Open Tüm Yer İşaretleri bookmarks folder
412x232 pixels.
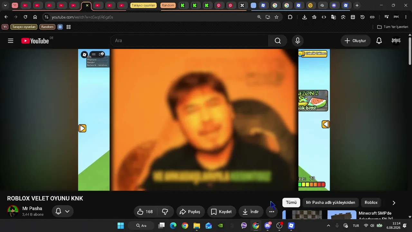[x=393, y=27]
